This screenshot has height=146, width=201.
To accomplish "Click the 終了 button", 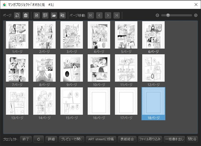I will point(26,139).
